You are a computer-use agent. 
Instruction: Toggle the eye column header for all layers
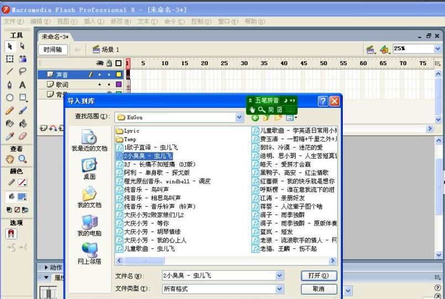[x=100, y=63]
